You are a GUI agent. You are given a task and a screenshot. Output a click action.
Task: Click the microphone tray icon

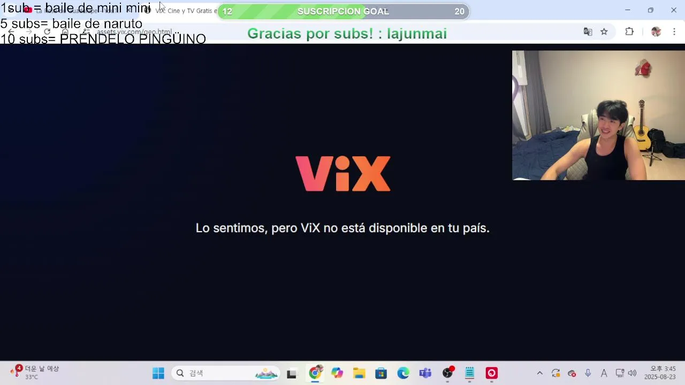point(588,373)
